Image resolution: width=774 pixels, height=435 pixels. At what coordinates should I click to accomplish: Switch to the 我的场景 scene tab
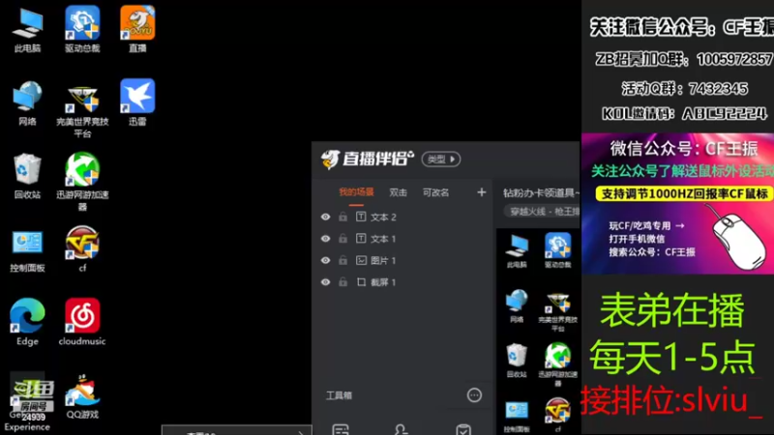tap(356, 192)
